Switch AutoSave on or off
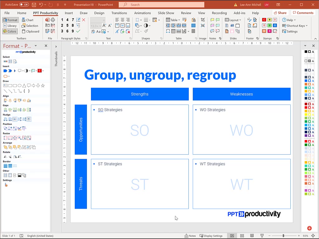The height and width of the screenshot is (239, 319). coord(24,4)
